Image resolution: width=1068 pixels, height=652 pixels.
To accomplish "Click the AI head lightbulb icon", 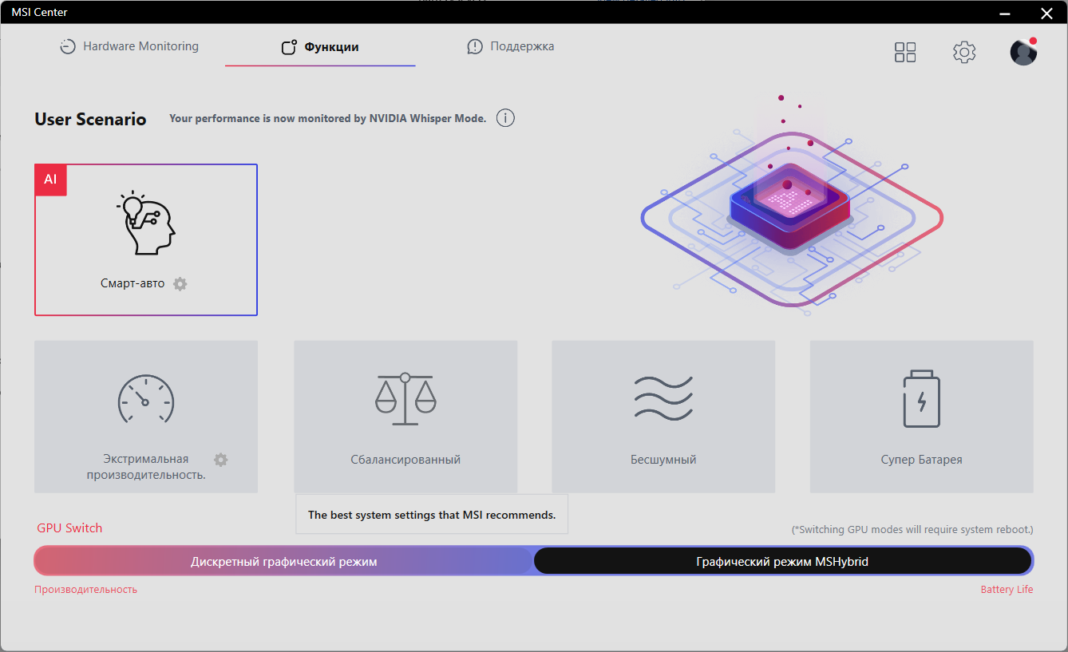I will pyautogui.click(x=145, y=223).
